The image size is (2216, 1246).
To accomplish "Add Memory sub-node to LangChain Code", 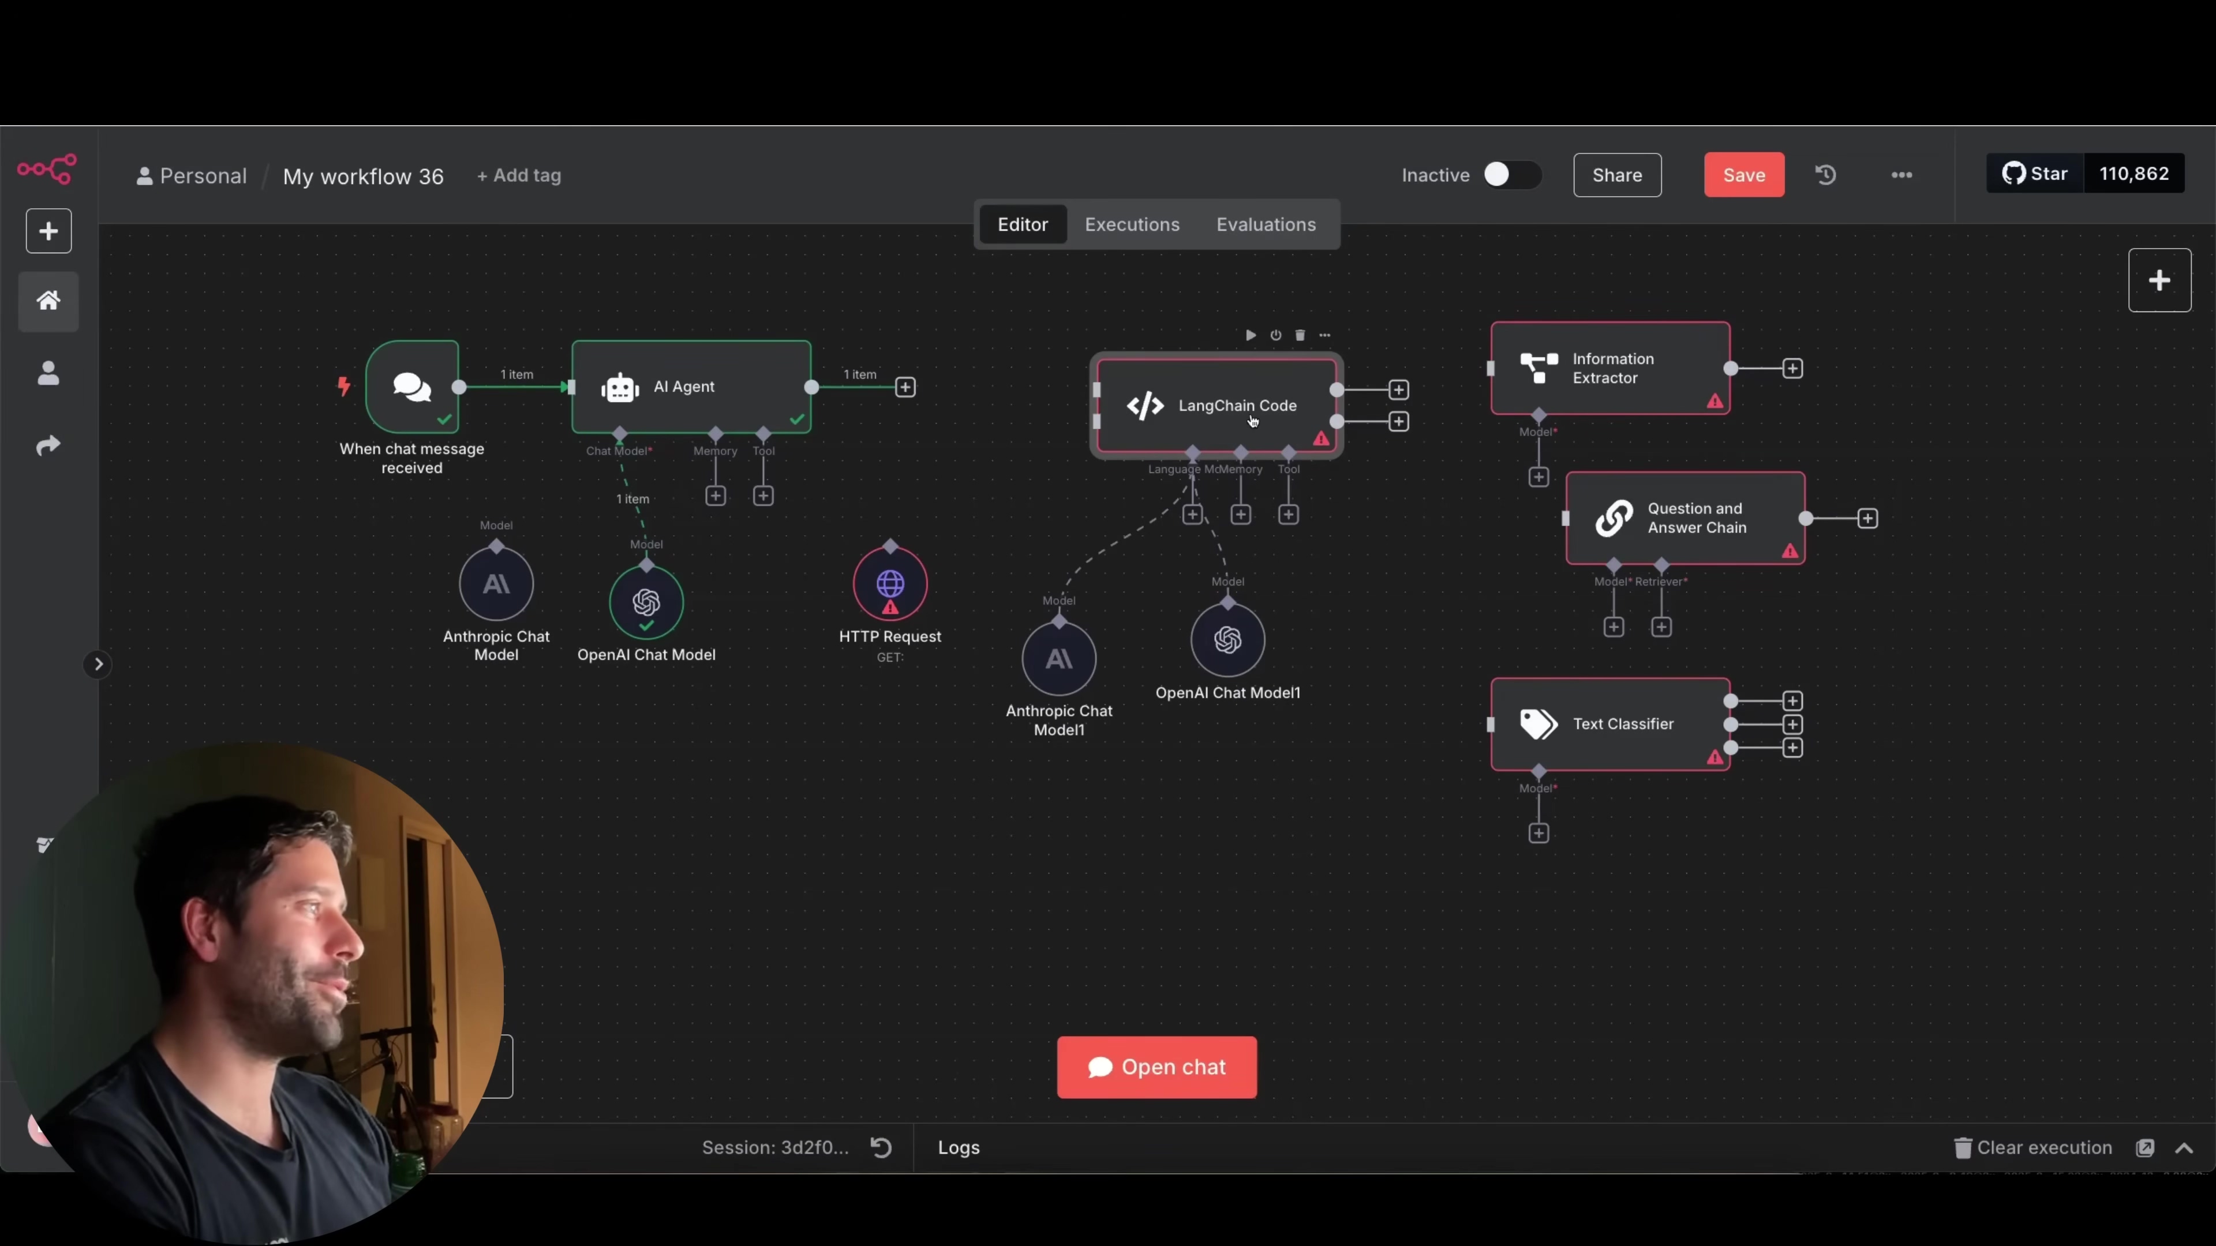I will click(1241, 514).
